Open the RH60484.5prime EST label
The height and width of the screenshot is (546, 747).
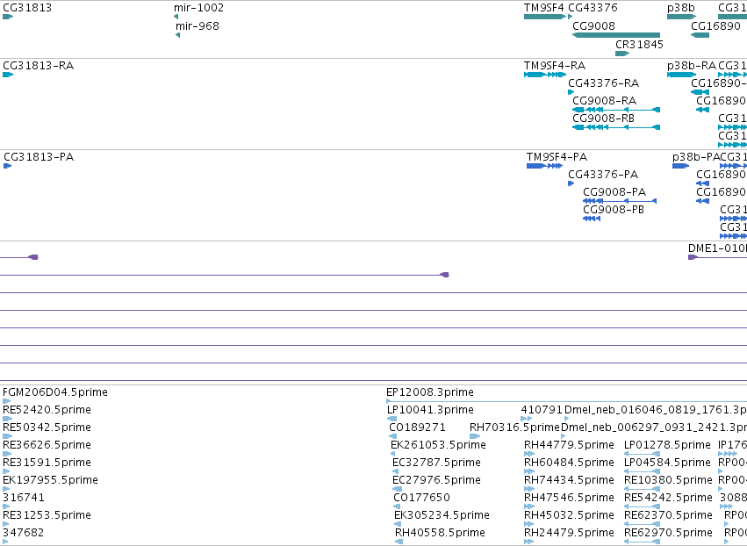569,462
